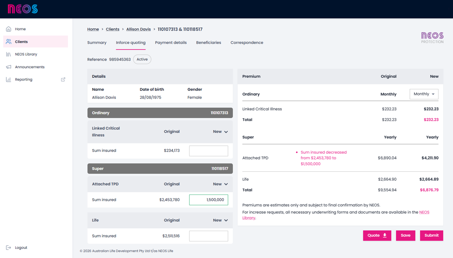Click the NEOS Library books icon

coord(9,54)
